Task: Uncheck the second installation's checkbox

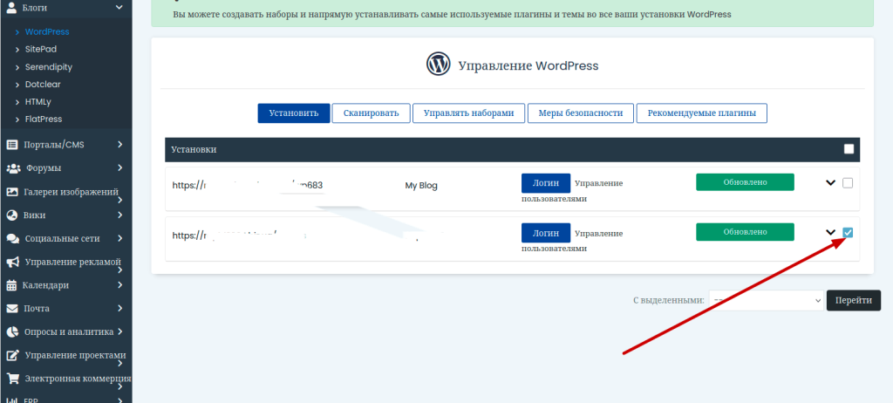Action: click(849, 232)
